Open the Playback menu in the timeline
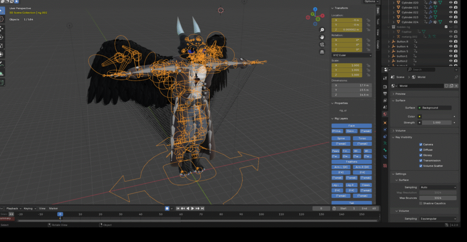467x242 pixels. tap(13, 208)
